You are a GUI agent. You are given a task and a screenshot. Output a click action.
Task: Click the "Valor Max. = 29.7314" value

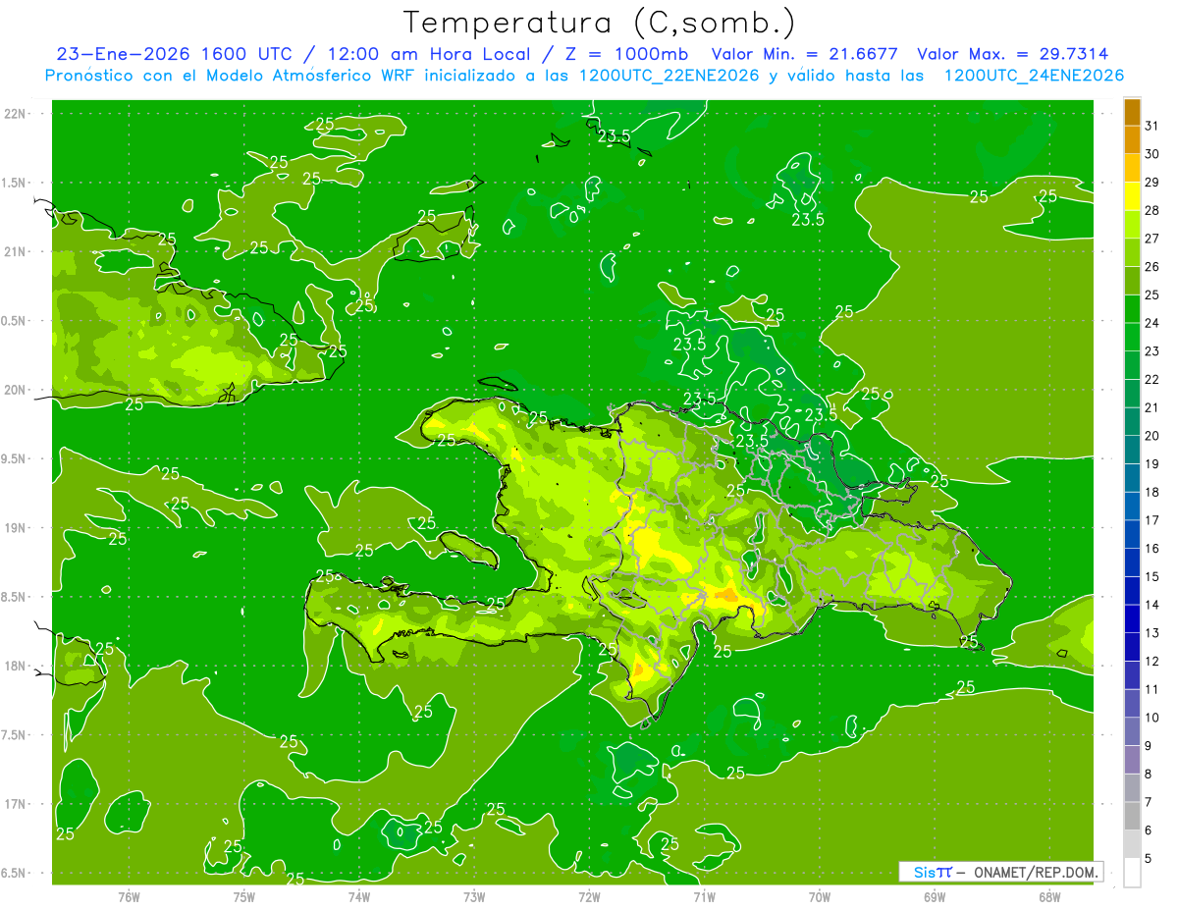click(1013, 55)
